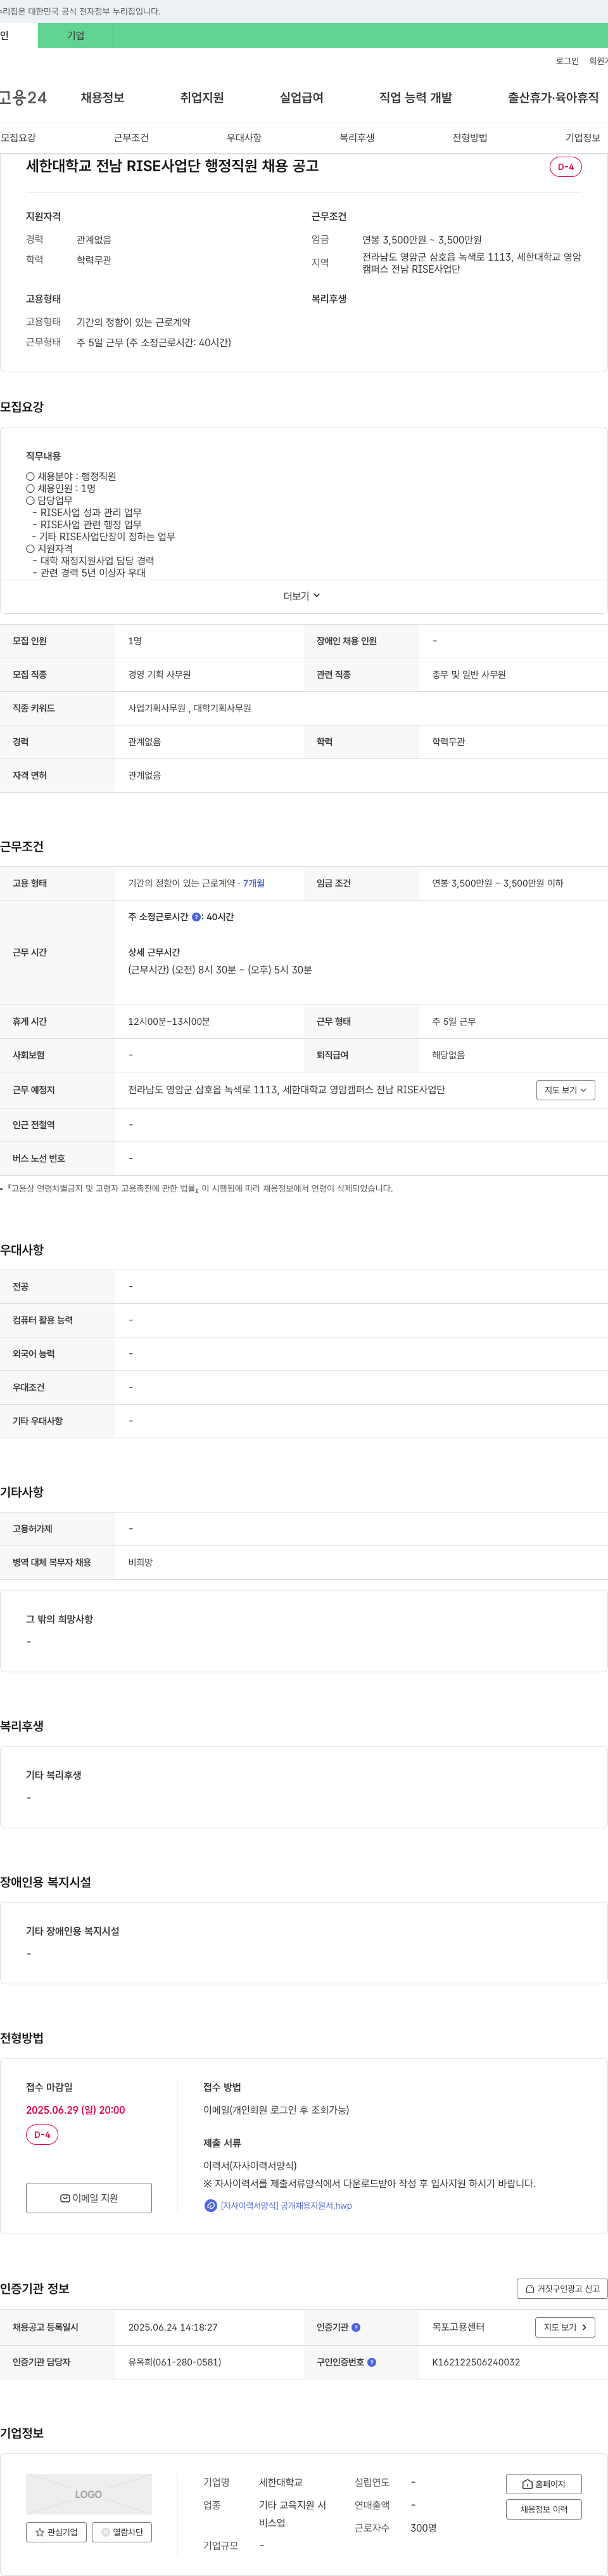Open the 인증기관 help tooltip icon

pyautogui.click(x=357, y=2327)
